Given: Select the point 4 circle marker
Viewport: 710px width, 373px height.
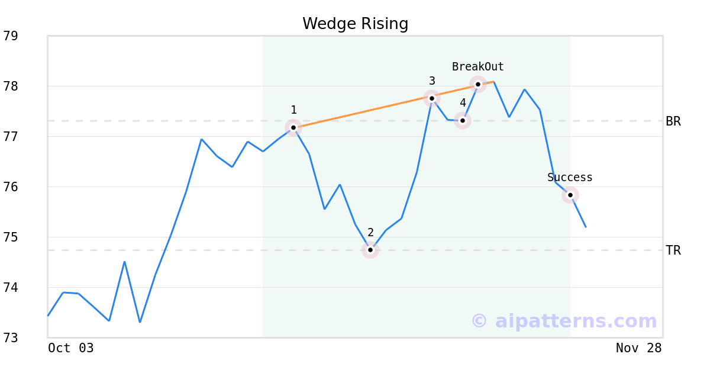Looking at the screenshot, I should tap(463, 121).
